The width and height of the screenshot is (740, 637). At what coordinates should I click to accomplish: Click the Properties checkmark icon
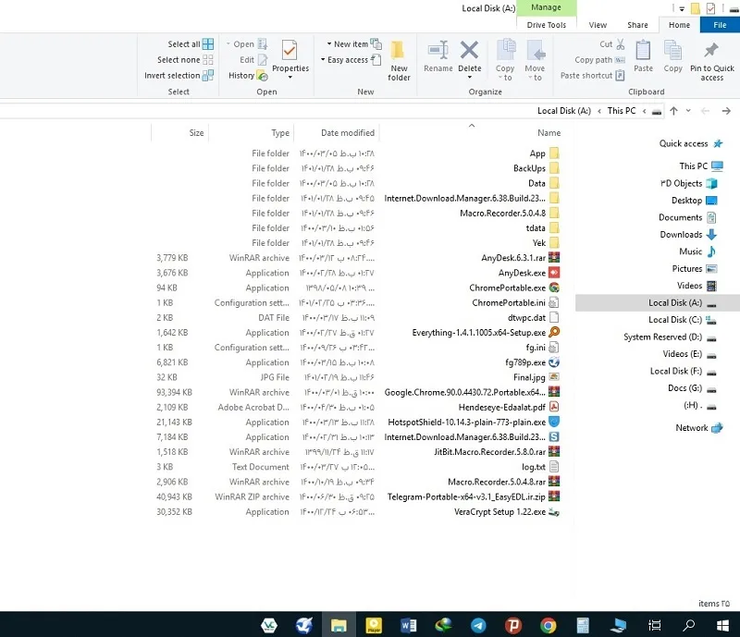click(x=290, y=50)
